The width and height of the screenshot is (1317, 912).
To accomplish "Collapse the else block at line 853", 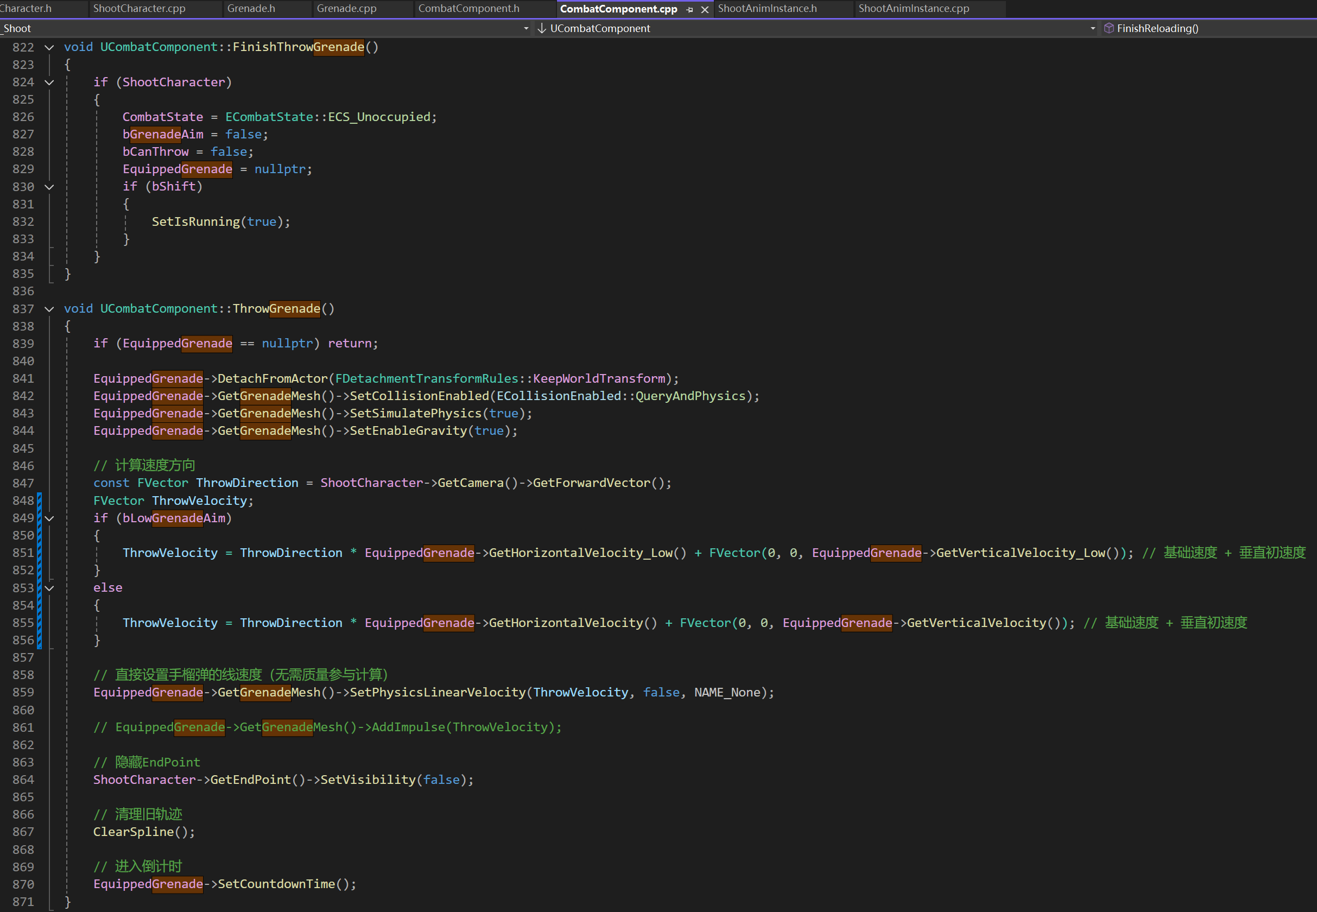I will click(50, 588).
